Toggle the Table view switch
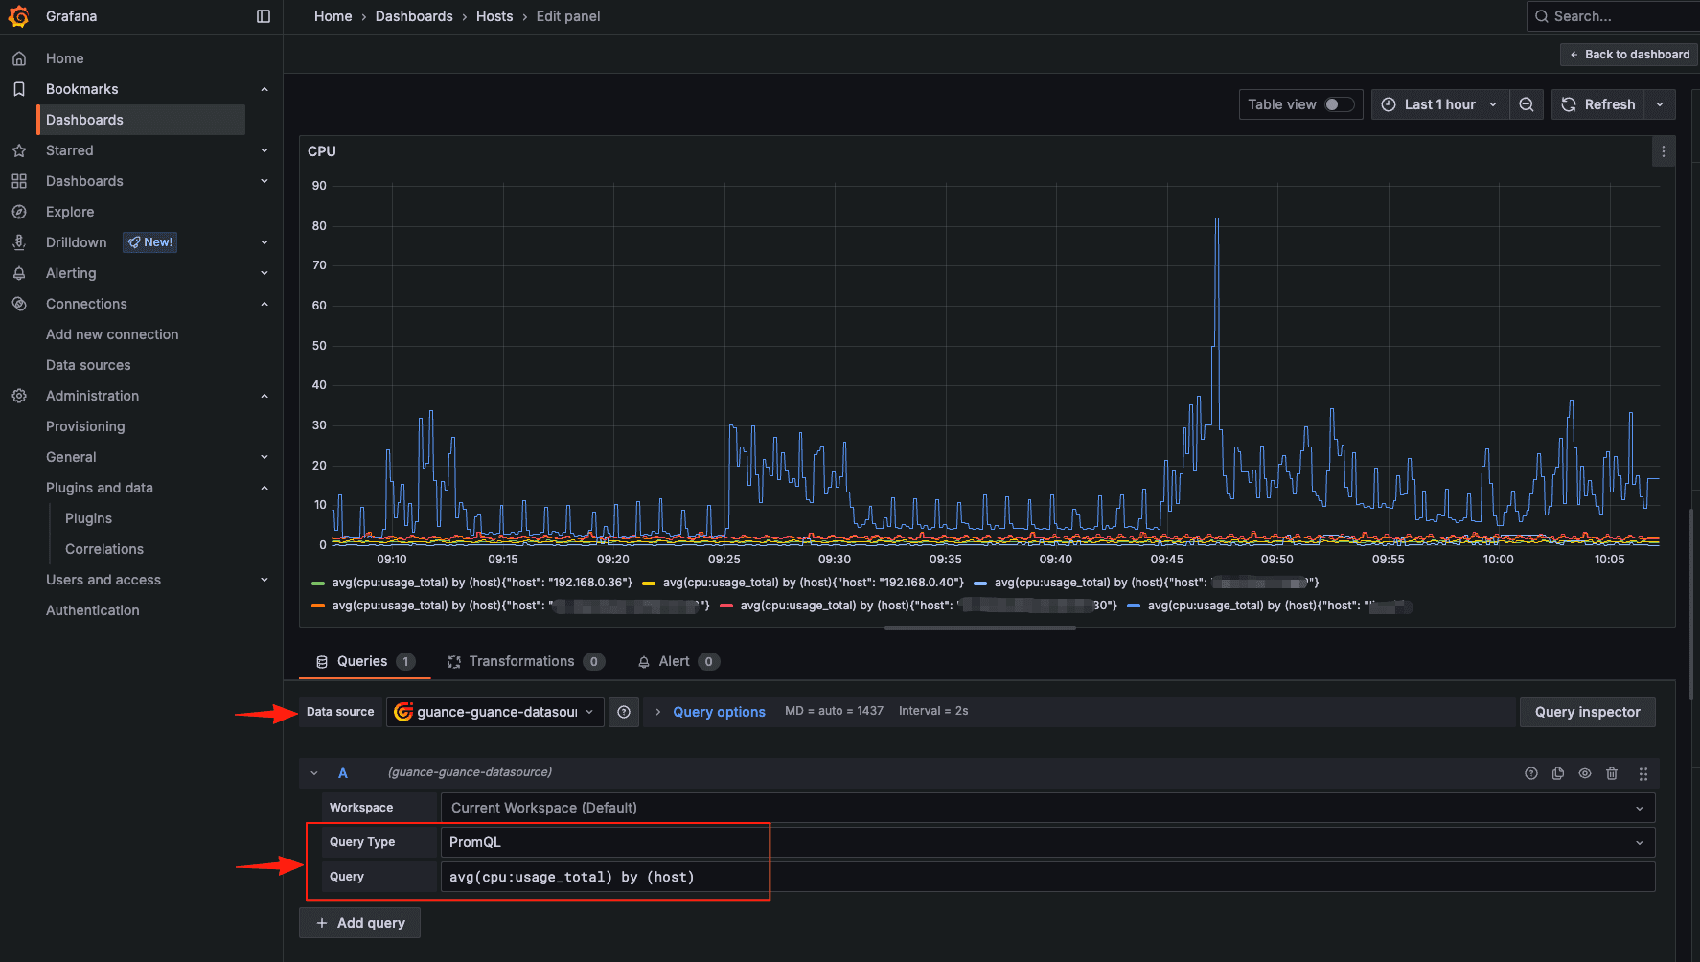Viewport: 1700px width, 962px height. pyautogui.click(x=1339, y=104)
